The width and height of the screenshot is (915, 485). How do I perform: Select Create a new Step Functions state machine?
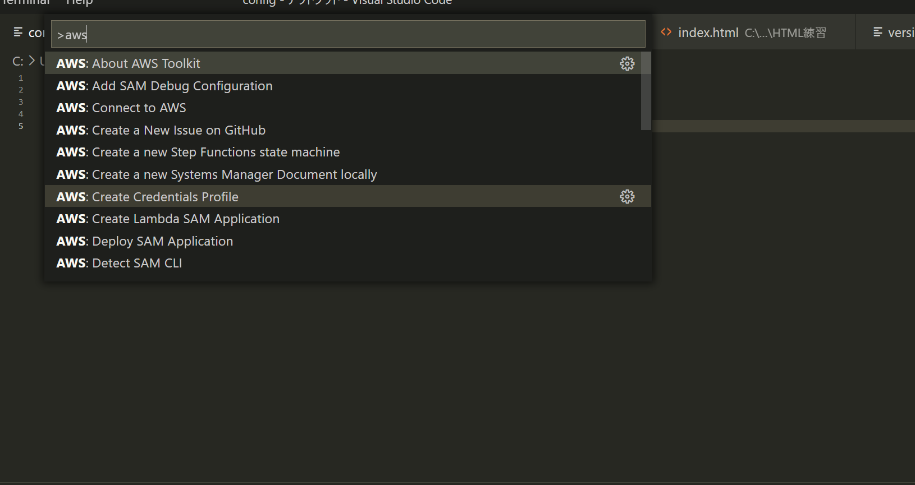(348, 152)
